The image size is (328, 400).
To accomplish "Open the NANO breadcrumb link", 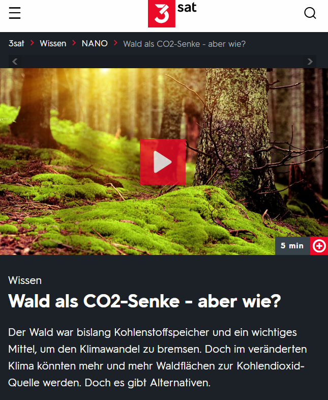I will [x=95, y=43].
